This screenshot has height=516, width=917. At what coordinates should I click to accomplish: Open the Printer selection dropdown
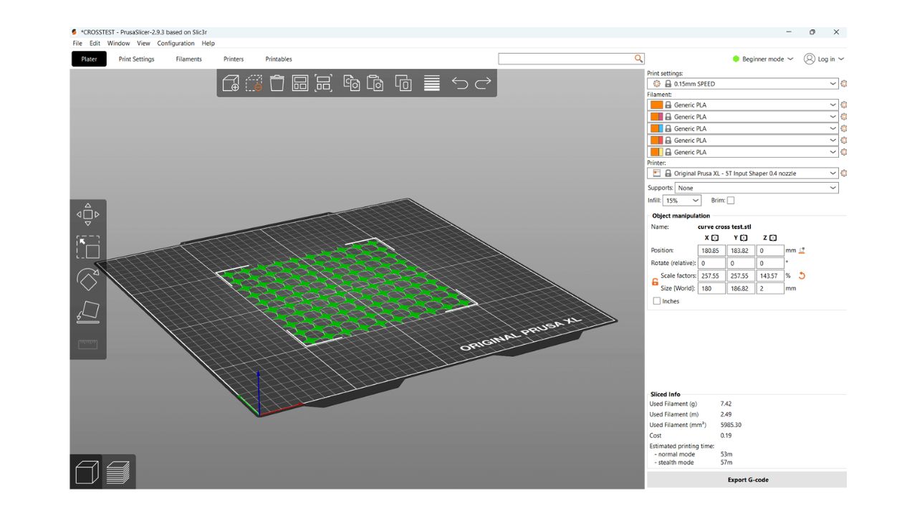coord(741,173)
